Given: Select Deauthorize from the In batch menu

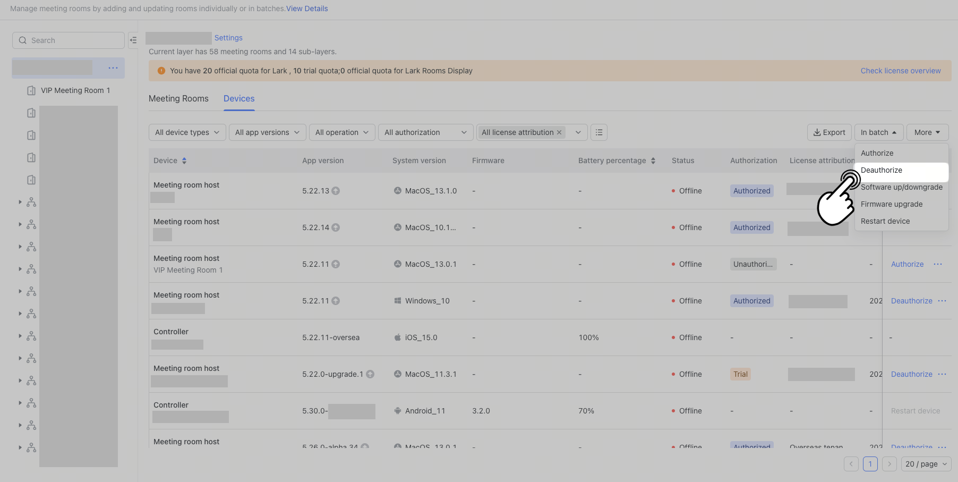Looking at the screenshot, I should (881, 170).
